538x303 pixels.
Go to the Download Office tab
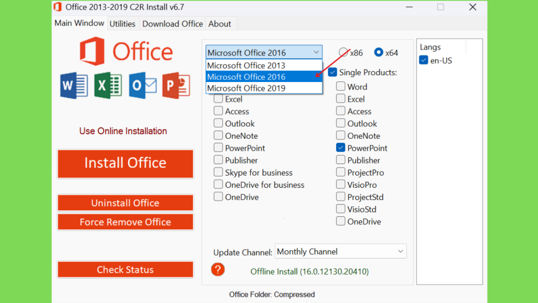(172, 24)
